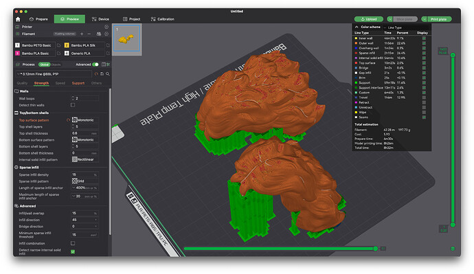
Task: Click the Walls section icon
Action: (16, 91)
